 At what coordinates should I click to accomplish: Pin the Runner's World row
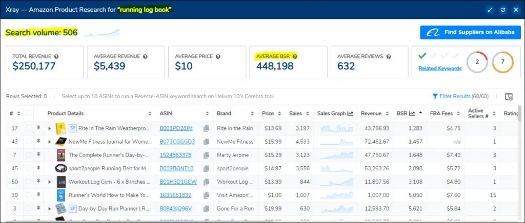(38, 195)
